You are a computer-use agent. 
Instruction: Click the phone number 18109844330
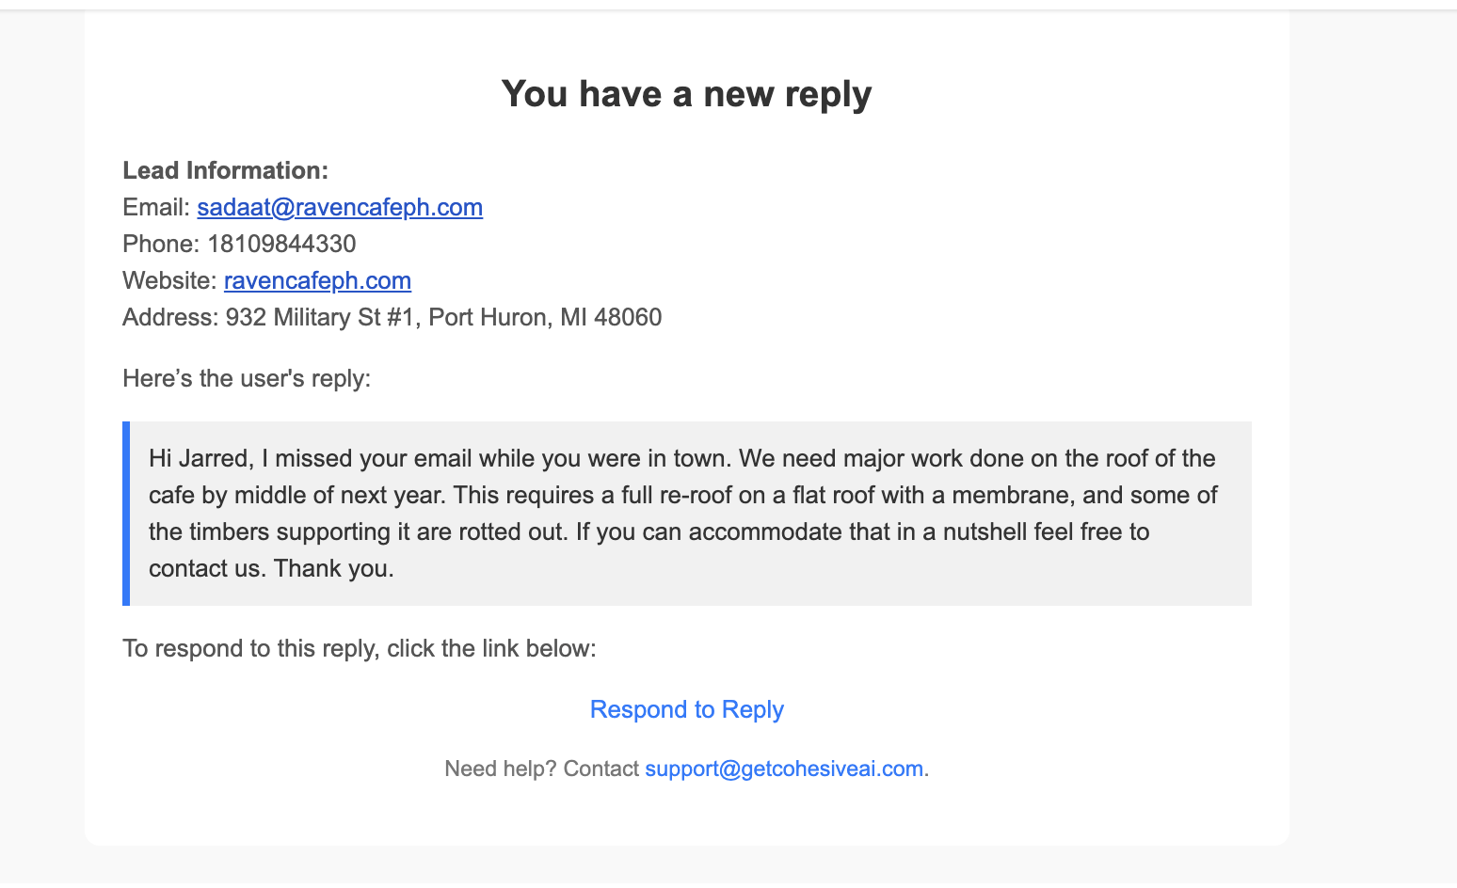click(x=281, y=245)
